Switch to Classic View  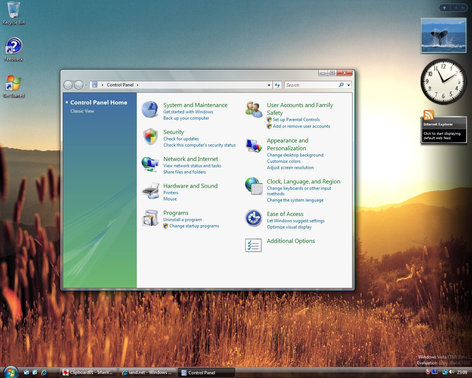[x=82, y=111]
